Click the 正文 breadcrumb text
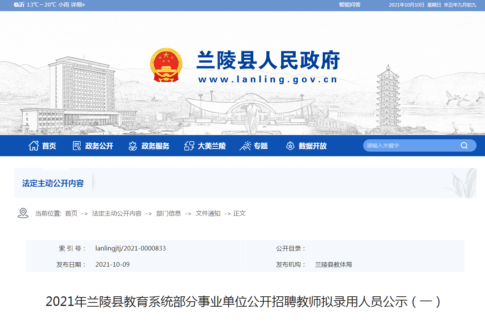485x324 pixels. click(x=239, y=213)
